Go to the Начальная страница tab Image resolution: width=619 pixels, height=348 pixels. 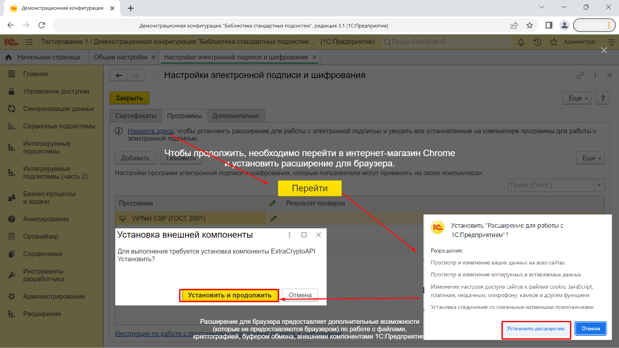pos(48,57)
